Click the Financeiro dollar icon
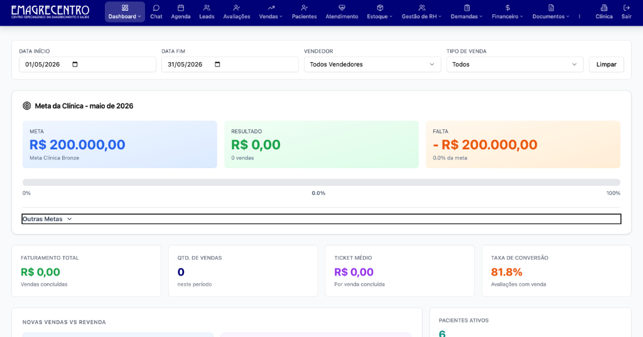 click(x=507, y=8)
